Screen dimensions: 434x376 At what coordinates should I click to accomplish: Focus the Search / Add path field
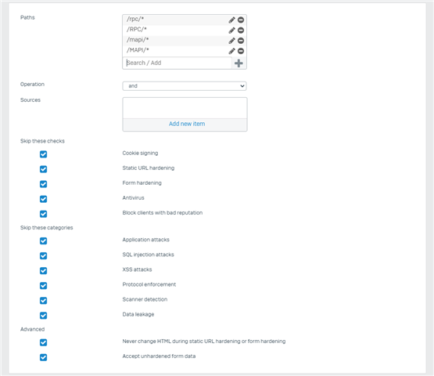(178, 63)
